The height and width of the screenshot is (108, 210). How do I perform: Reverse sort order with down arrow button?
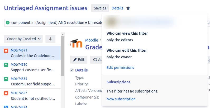[50, 39]
